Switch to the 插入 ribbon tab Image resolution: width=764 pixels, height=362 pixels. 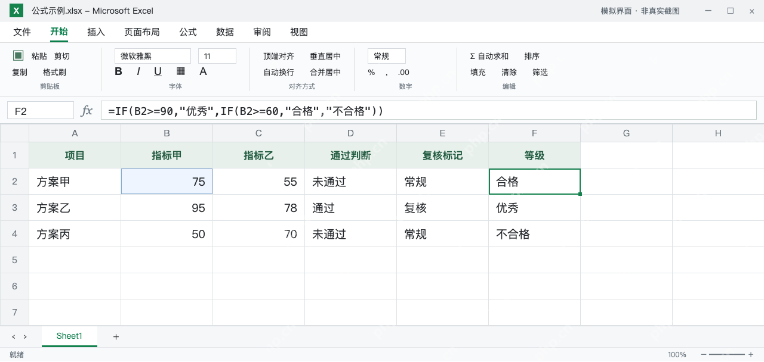coord(96,32)
